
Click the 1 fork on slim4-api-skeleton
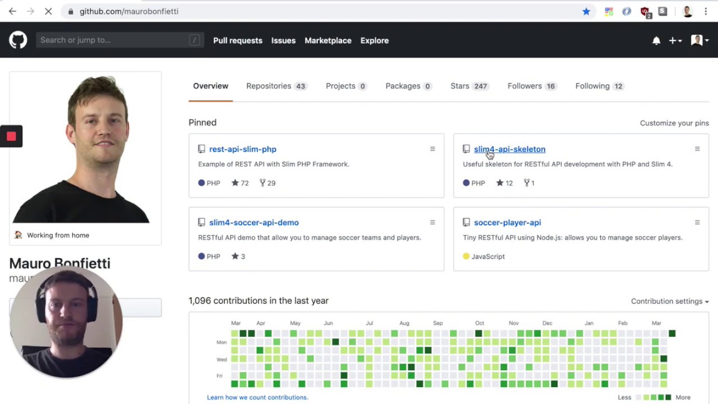[530, 183]
